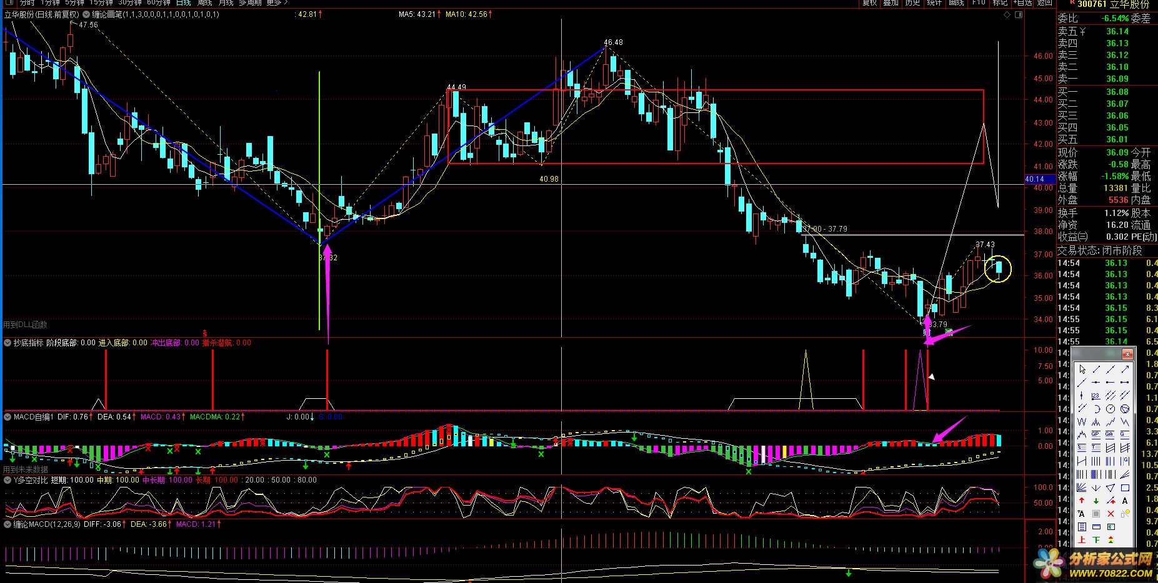Click the red X delete drawing tool
The image size is (1158, 583).
click(x=1111, y=514)
